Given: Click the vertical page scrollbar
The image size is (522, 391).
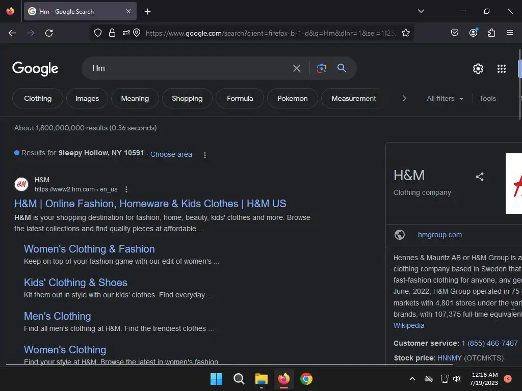Looking at the screenshot, I should [x=519, y=85].
